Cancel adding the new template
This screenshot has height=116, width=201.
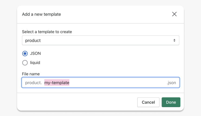click(148, 102)
